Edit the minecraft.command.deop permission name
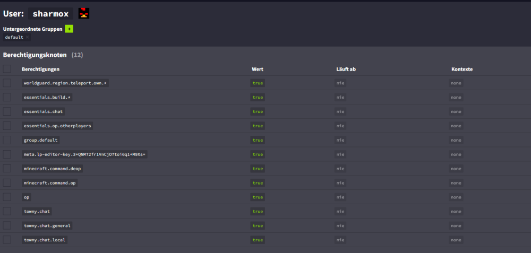The image size is (531, 253). click(52, 169)
